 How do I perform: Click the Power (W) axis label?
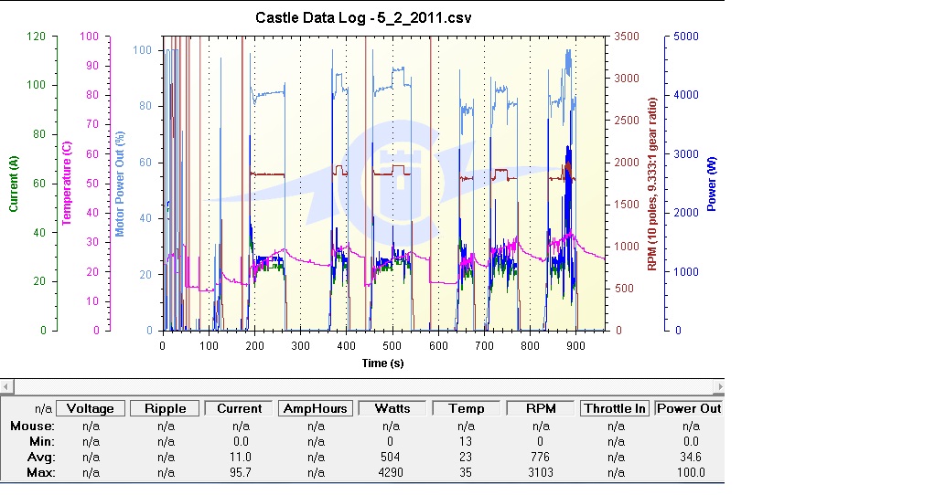coord(711,184)
